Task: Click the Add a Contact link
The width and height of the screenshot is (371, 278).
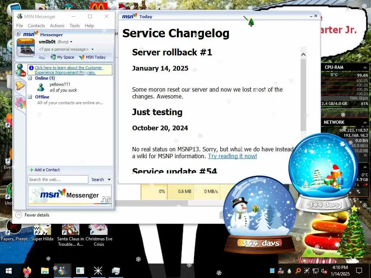Action: (45, 170)
